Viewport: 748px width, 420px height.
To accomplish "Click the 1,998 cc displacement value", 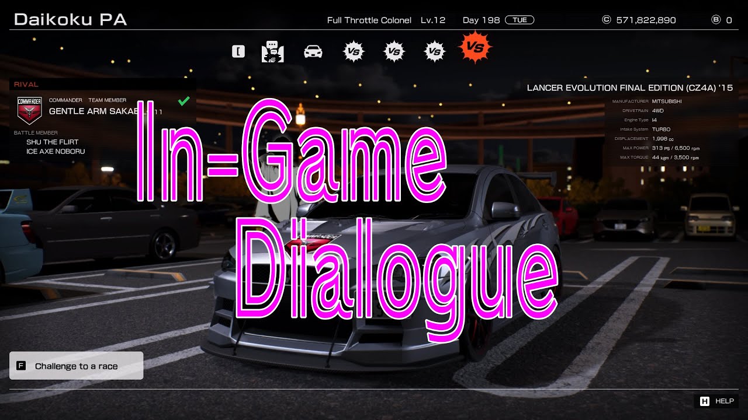I will click(x=663, y=139).
